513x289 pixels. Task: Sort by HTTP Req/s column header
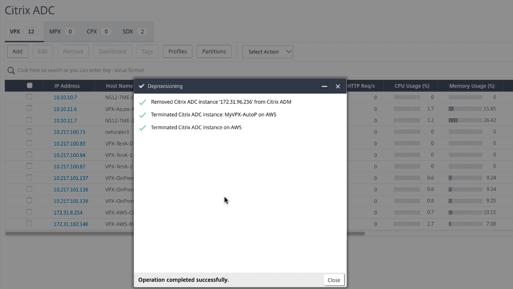tap(361, 86)
